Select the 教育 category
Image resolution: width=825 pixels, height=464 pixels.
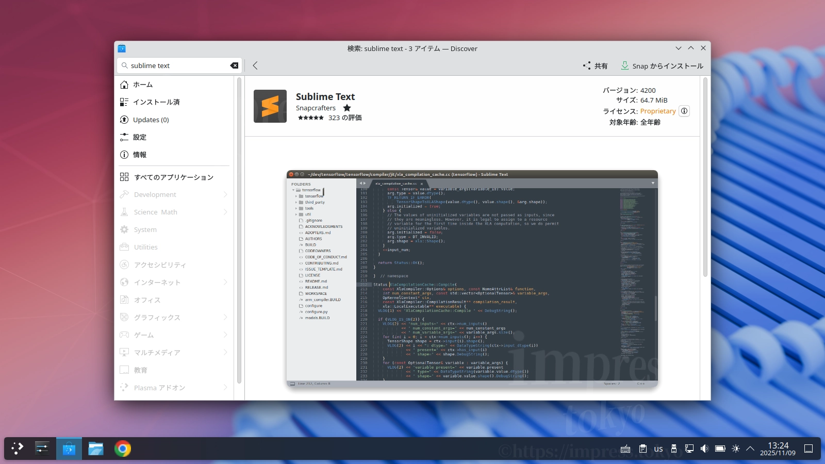(x=174, y=370)
